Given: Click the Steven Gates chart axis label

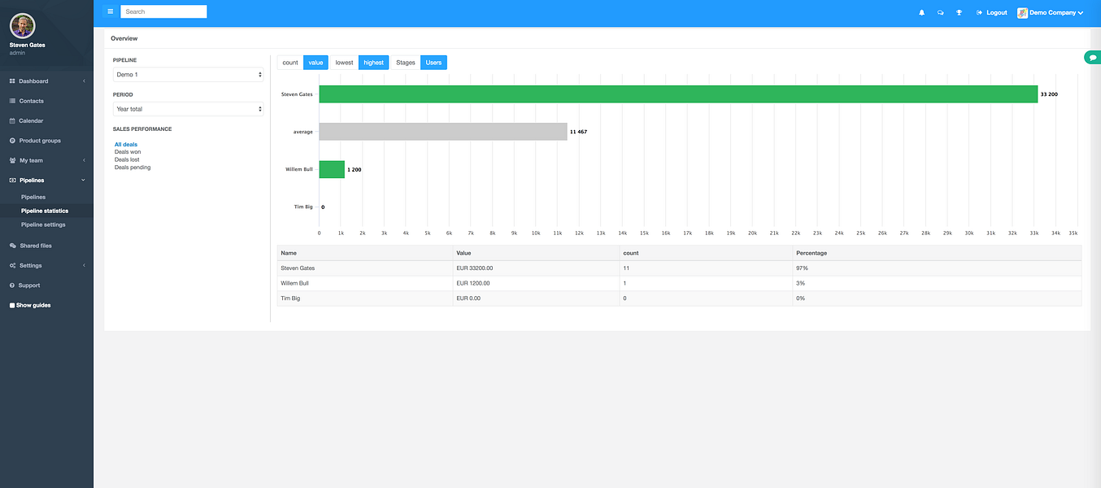Looking at the screenshot, I should [297, 94].
